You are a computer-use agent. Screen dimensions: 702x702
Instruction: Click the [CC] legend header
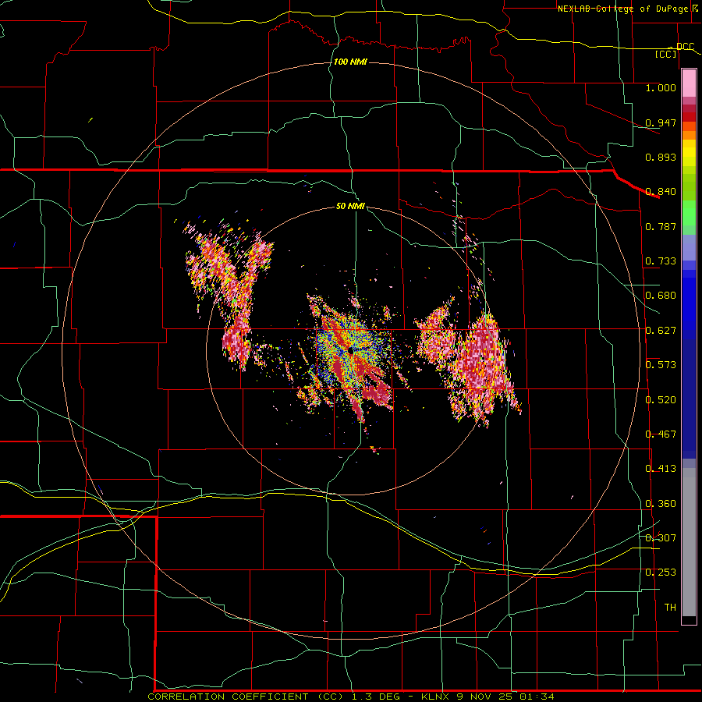(x=666, y=54)
